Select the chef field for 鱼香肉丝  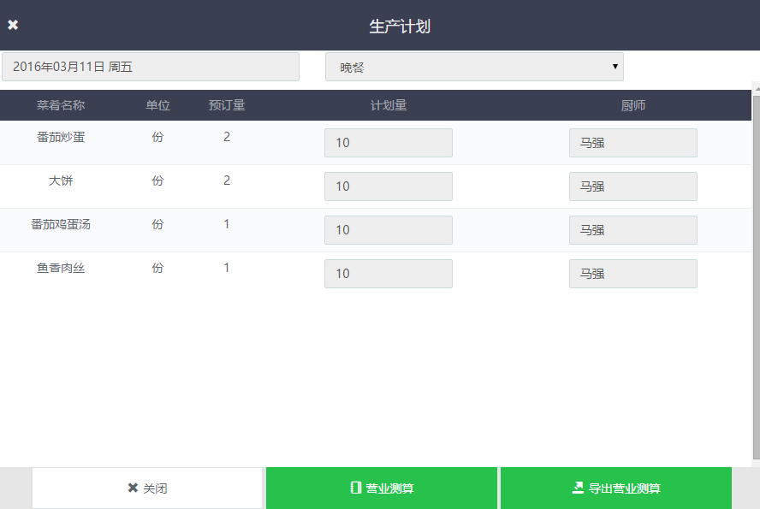click(x=633, y=274)
